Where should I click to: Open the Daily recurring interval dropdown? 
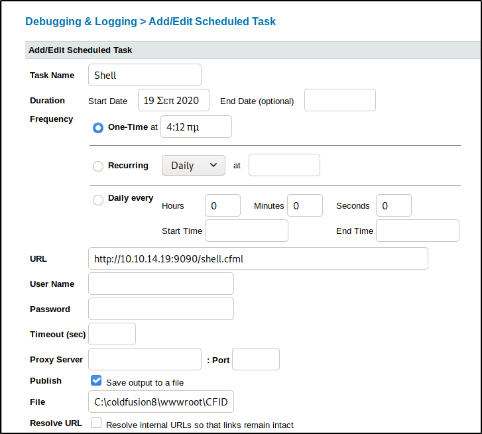[x=194, y=166]
